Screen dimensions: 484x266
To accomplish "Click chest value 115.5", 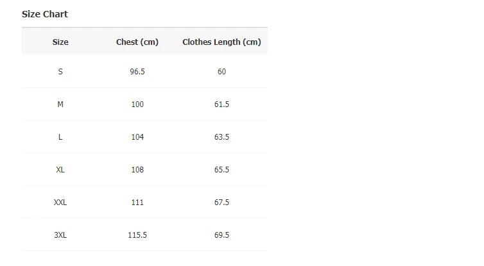I will 137,235.
